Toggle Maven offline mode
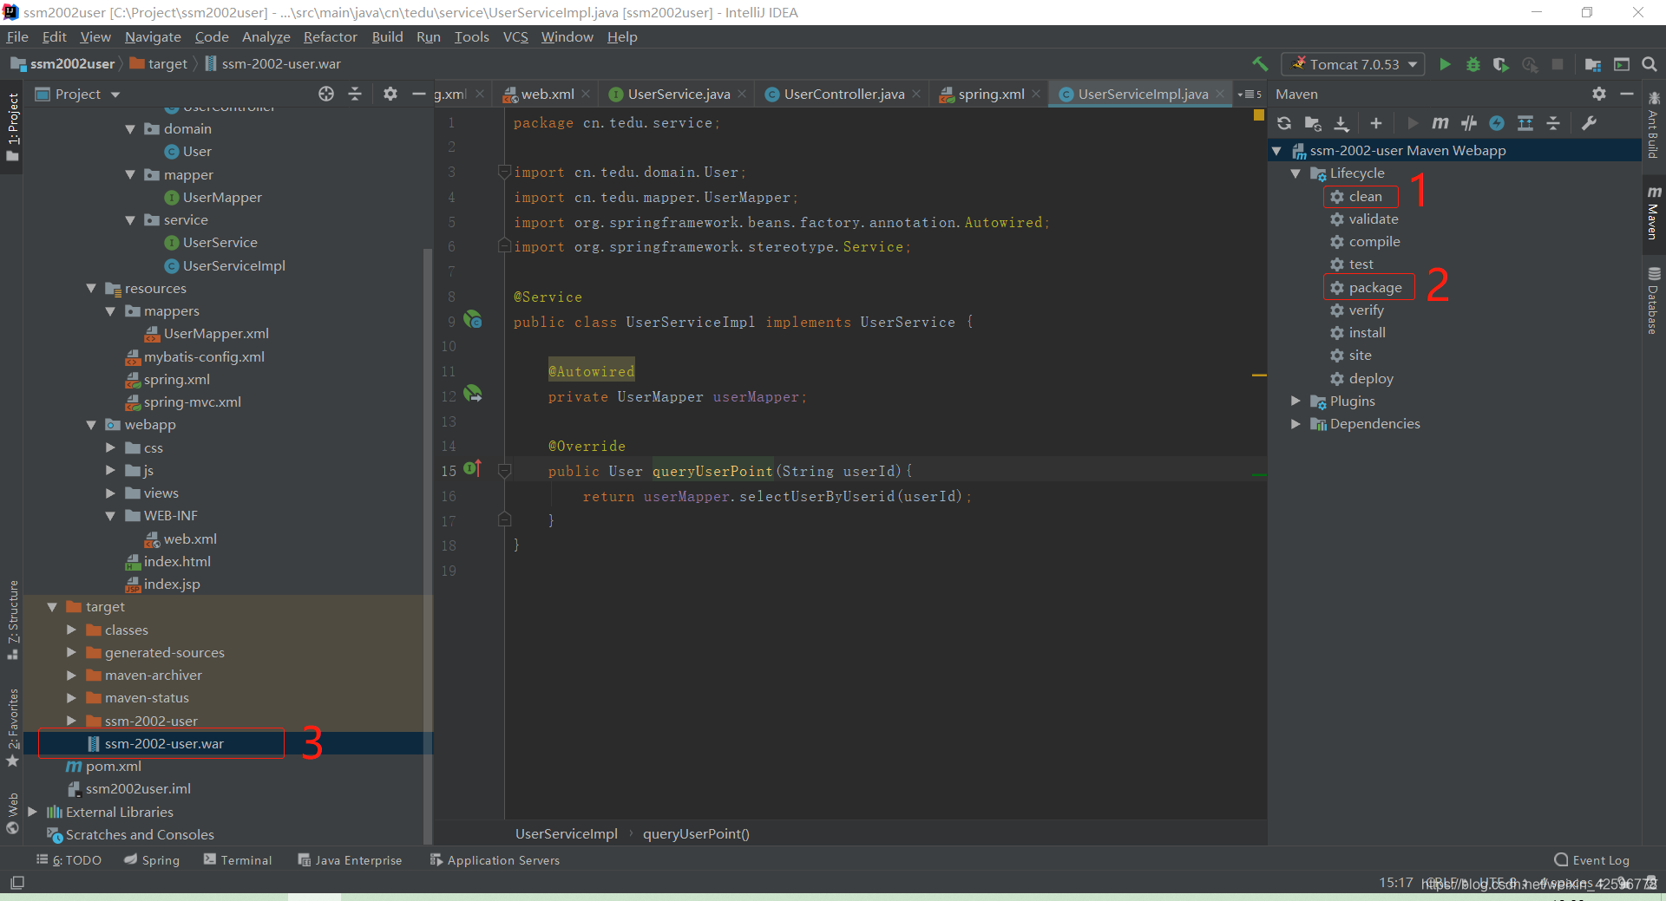 coord(1469,123)
